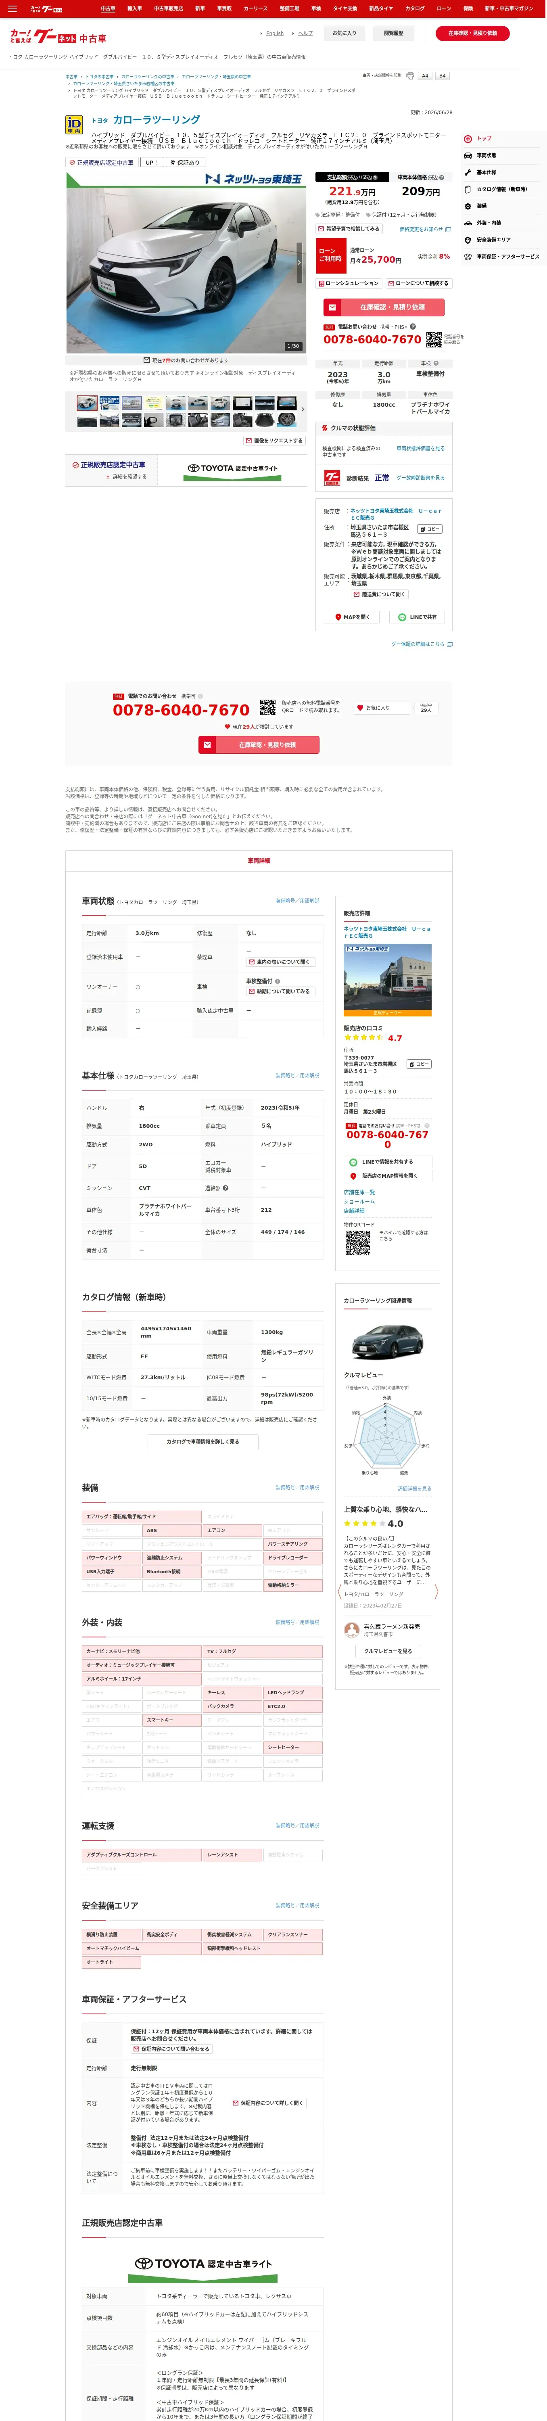Click ローンについて相談する

click(x=418, y=283)
